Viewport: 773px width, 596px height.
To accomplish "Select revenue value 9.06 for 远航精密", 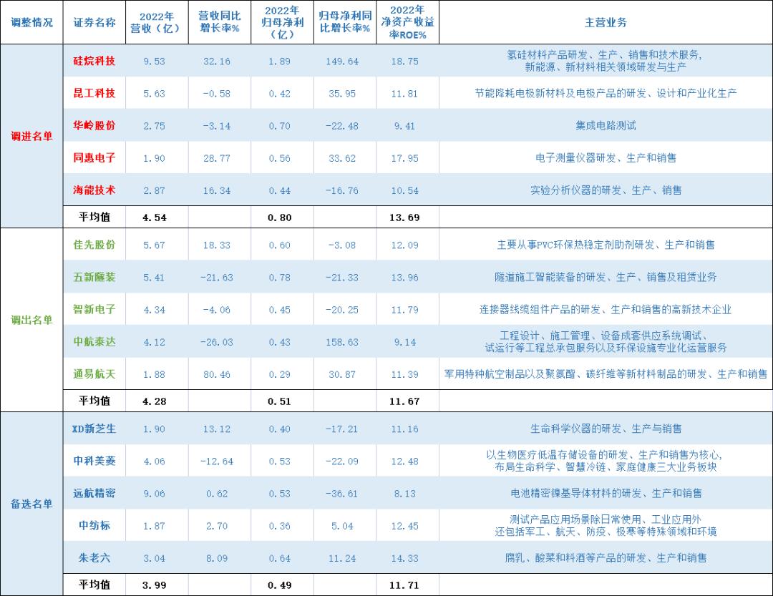I will point(154,494).
